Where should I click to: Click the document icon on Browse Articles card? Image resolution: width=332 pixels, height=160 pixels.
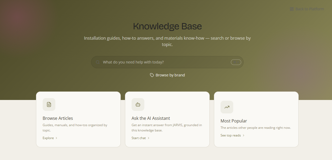[x=49, y=104]
